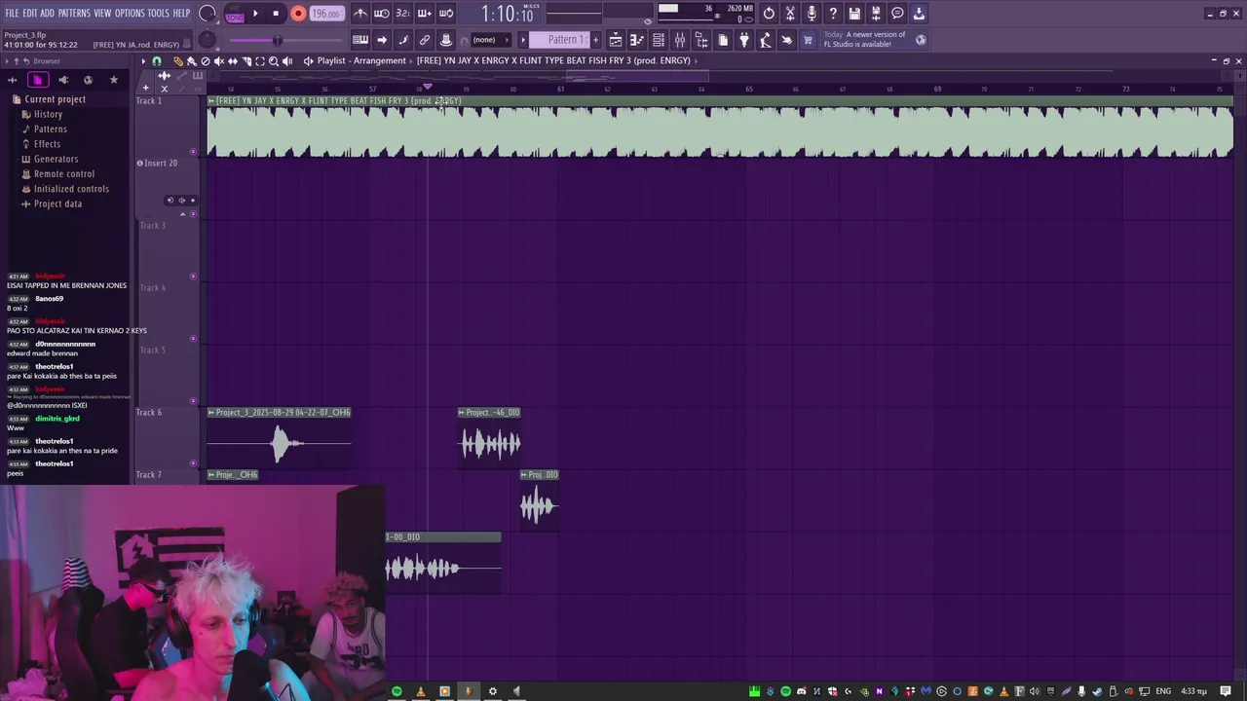The width and height of the screenshot is (1247, 701).
Task: Select the playlist Draw pencil tool
Action: click(178, 61)
